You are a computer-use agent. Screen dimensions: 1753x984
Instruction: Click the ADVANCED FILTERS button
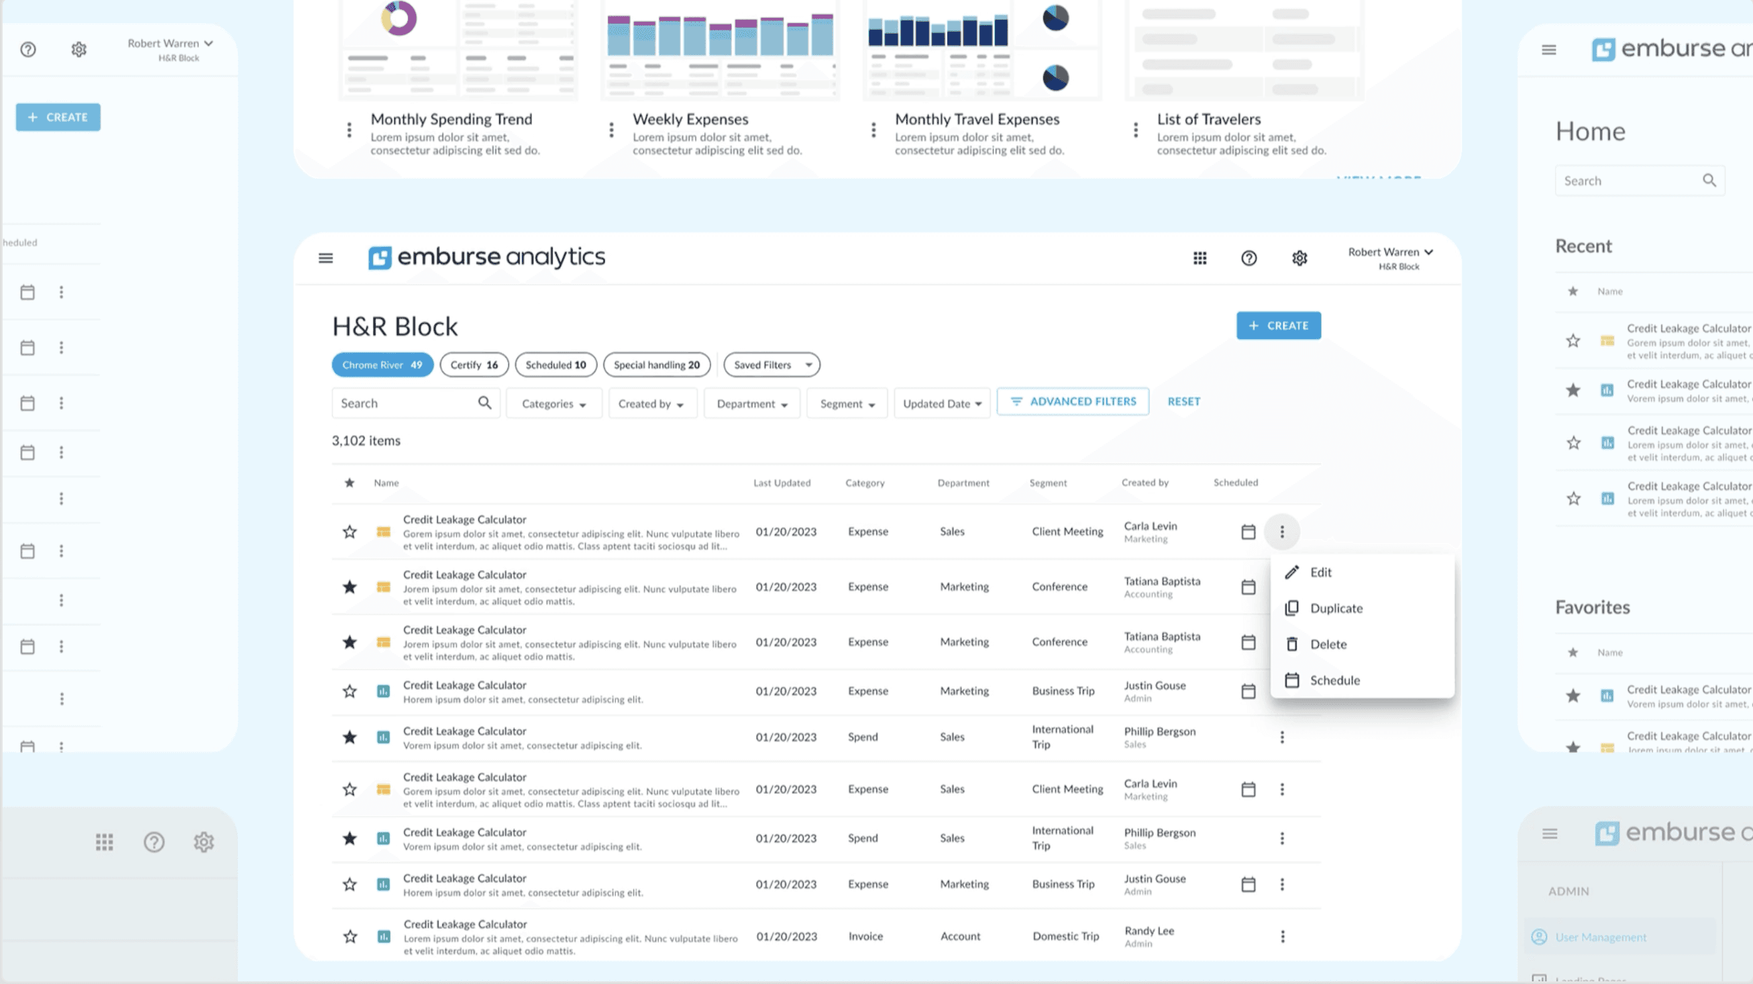point(1073,401)
